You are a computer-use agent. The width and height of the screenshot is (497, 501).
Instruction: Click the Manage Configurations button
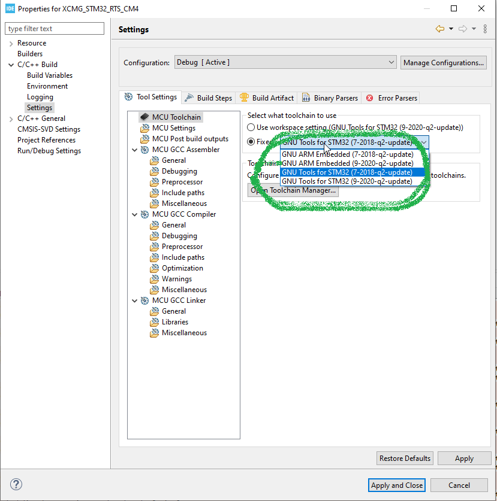[x=443, y=63]
